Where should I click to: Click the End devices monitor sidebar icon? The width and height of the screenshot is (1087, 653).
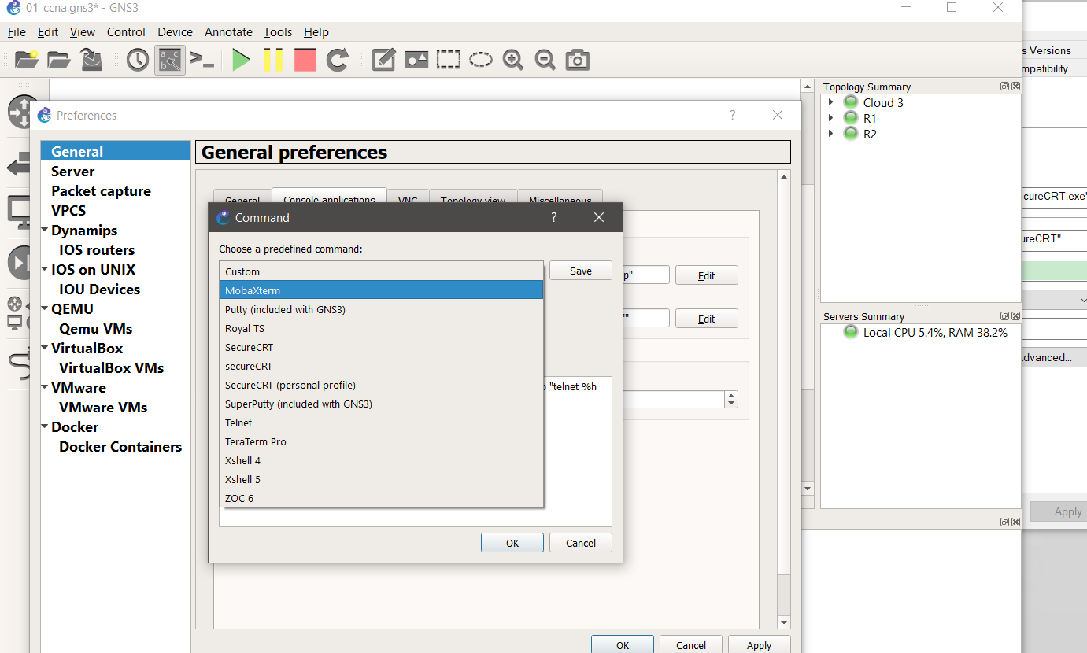tap(19, 212)
